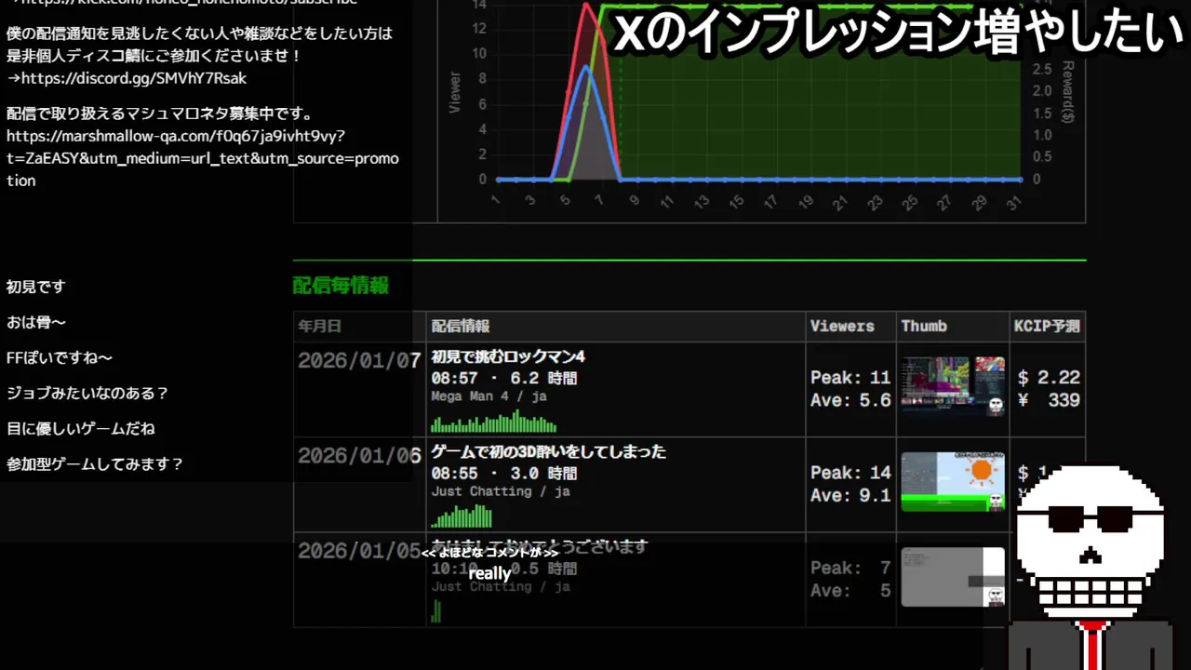Select stream title 初見で挑むロックマン4

tap(508, 356)
